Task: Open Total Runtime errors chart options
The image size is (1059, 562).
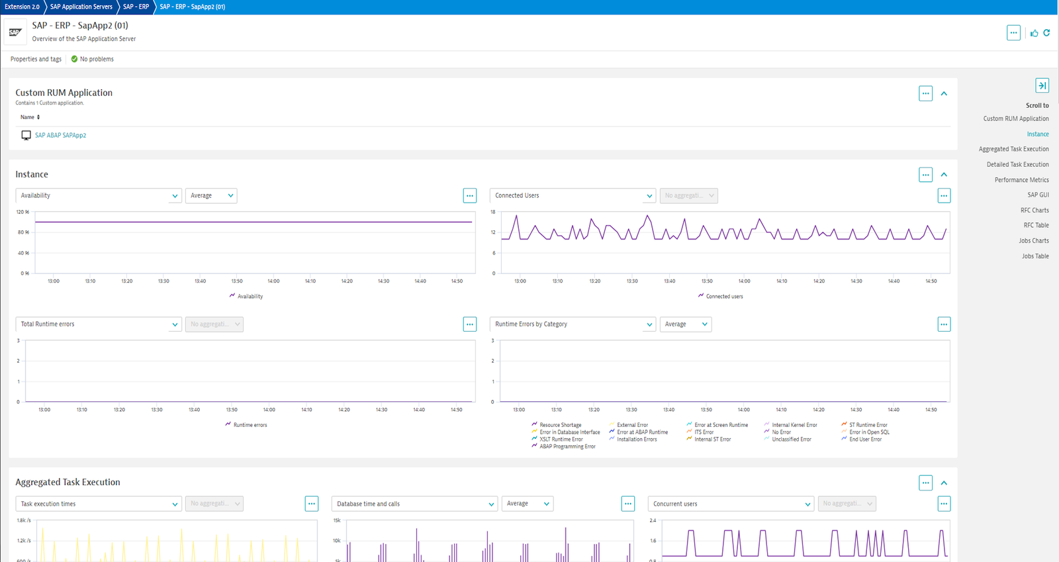Action: (x=469, y=324)
